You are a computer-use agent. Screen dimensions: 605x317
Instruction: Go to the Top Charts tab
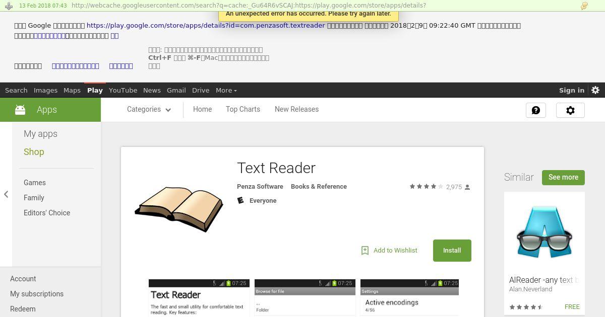click(243, 109)
